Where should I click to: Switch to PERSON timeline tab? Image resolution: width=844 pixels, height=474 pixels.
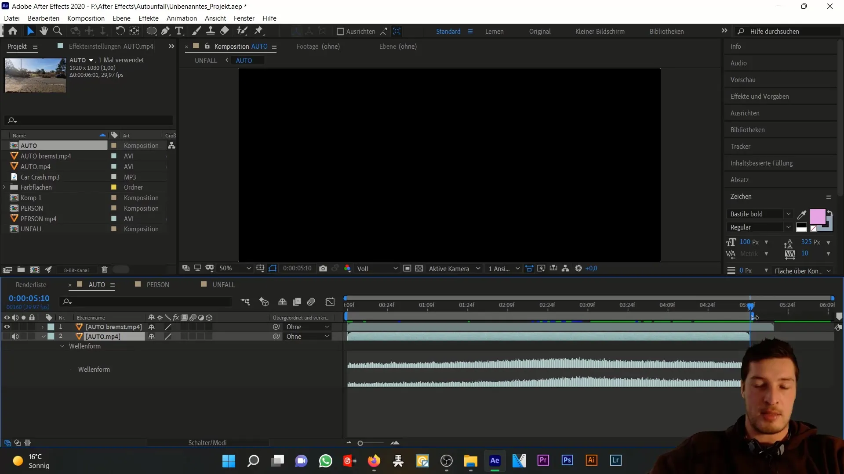158,285
